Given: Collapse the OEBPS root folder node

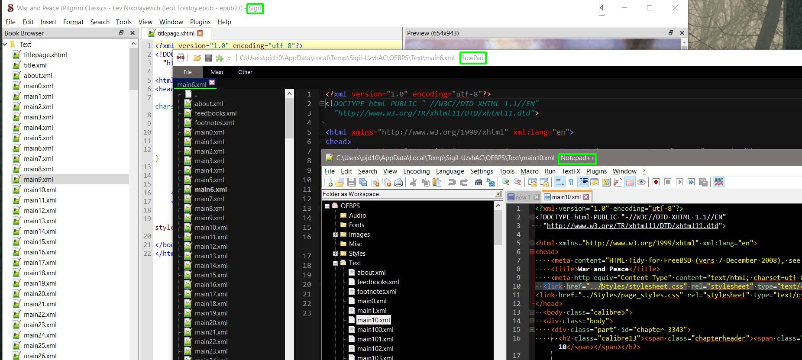Looking at the screenshot, I should coord(327,206).
